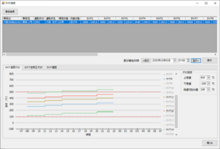Expand the 目盛り刻み値 dropdown
This screenshot has width=220, height=149.
pyautogui.click(x=208, y=90)
